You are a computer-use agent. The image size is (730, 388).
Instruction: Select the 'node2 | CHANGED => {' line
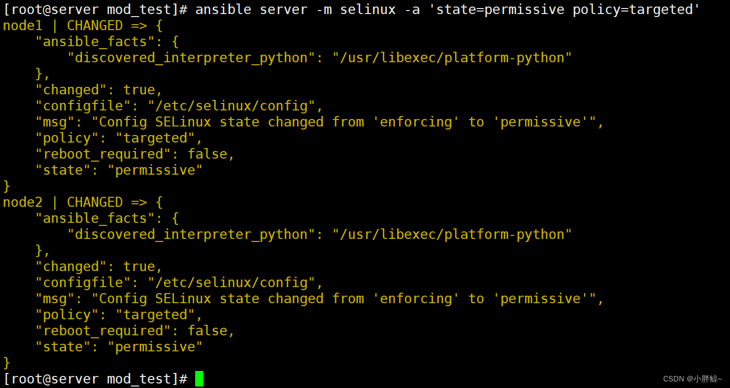coord(83,202)
